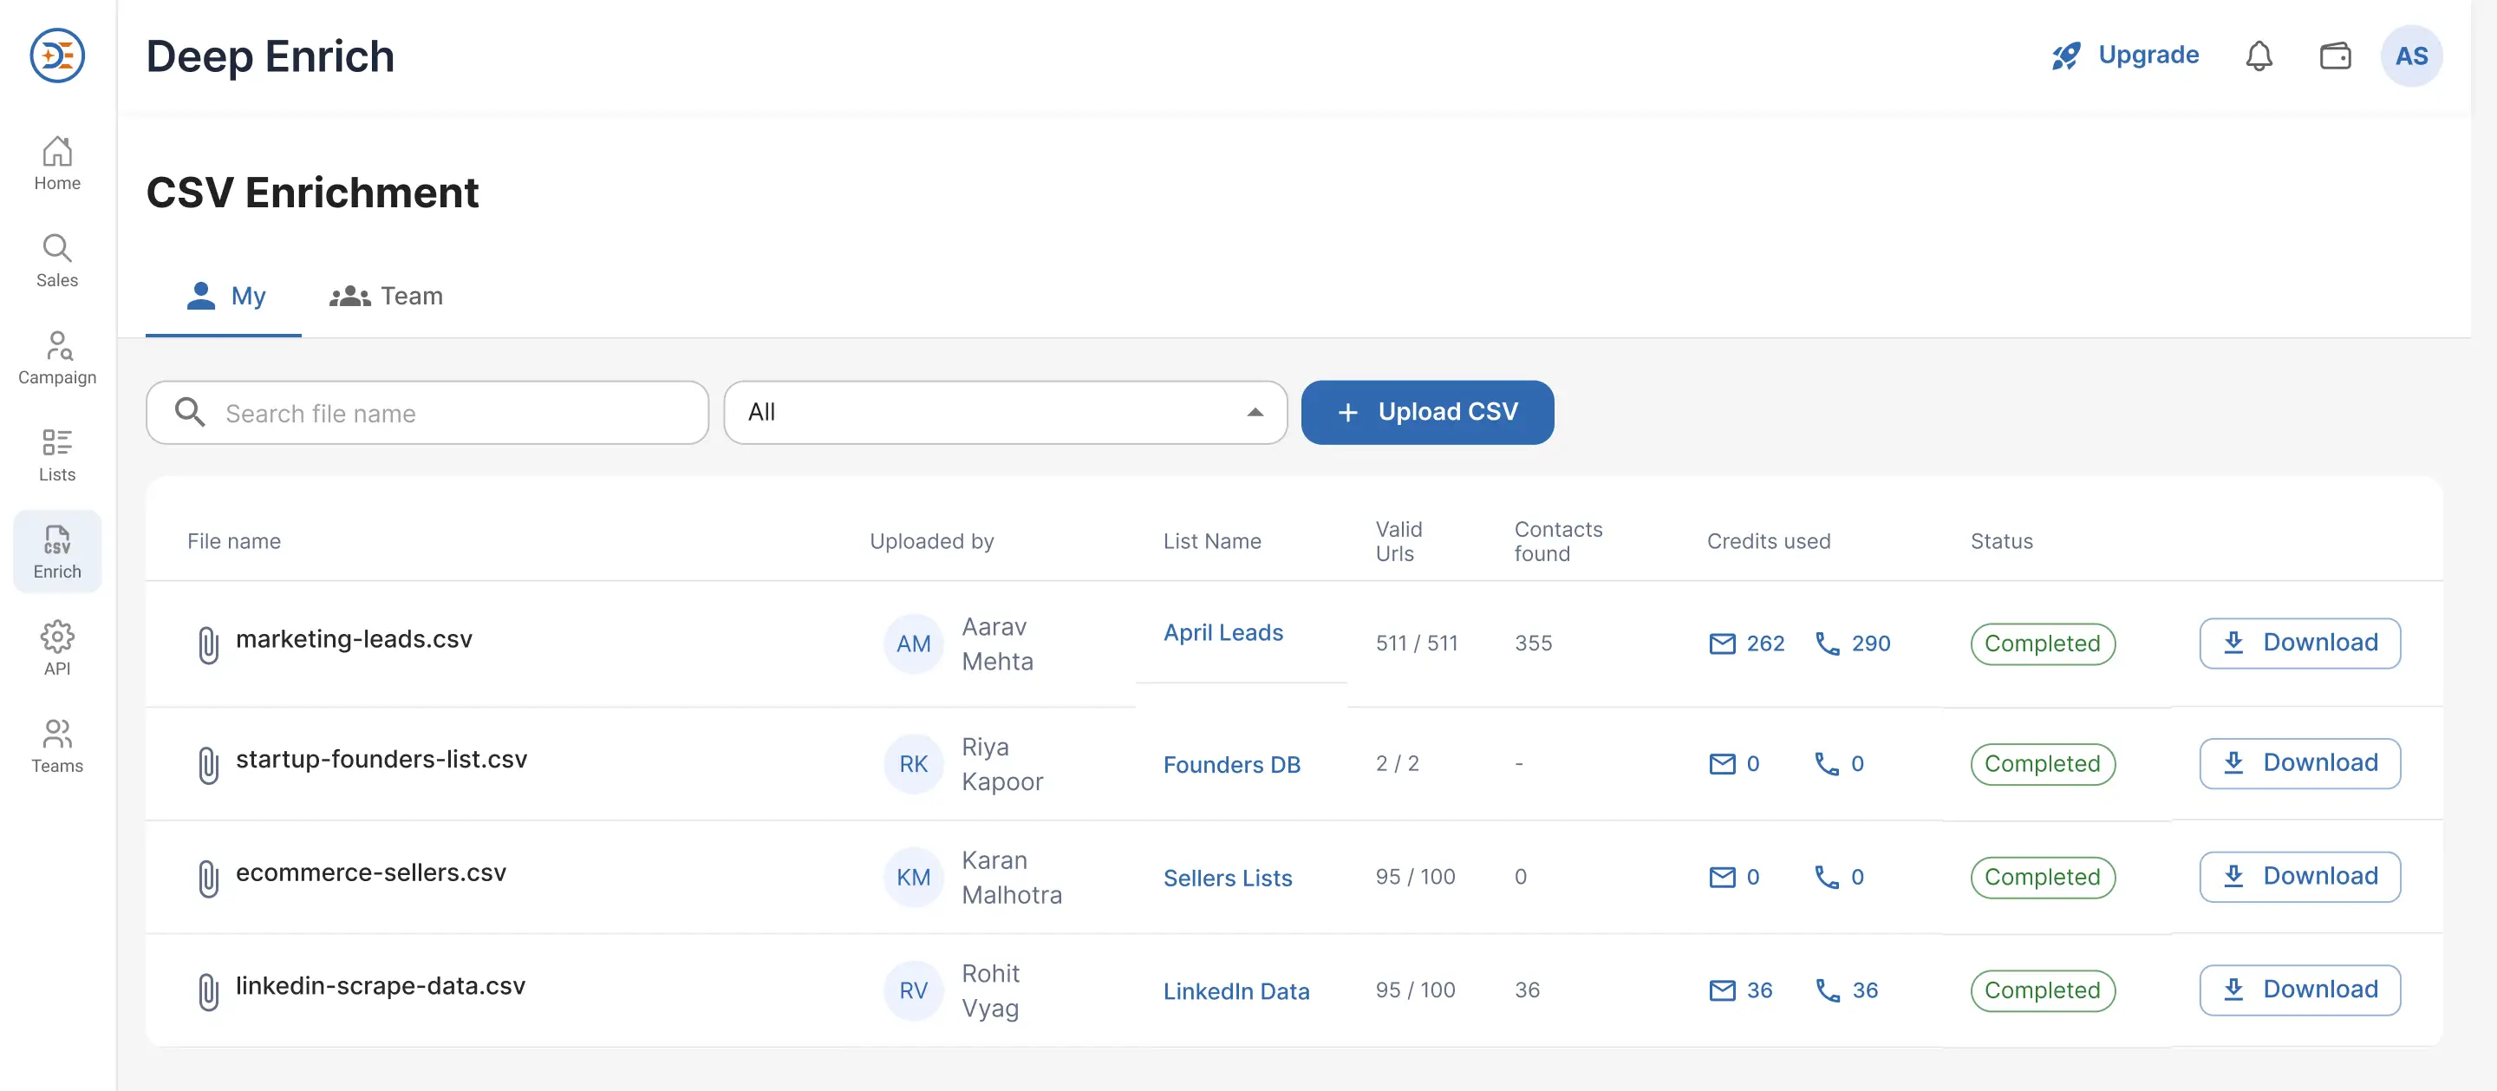
Task: Expand the All filter dropdown
Action: coord(1005,413)
